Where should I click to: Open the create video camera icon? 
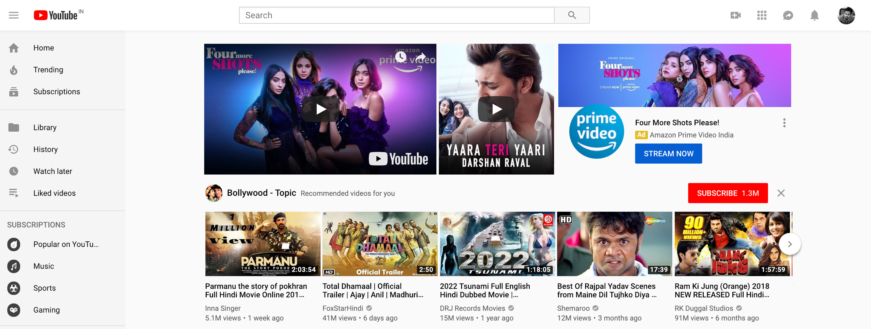pyautogui.click(x=735, y=15)
